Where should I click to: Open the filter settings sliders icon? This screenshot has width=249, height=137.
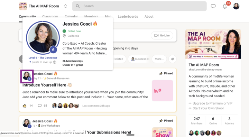tap(173, 59)
